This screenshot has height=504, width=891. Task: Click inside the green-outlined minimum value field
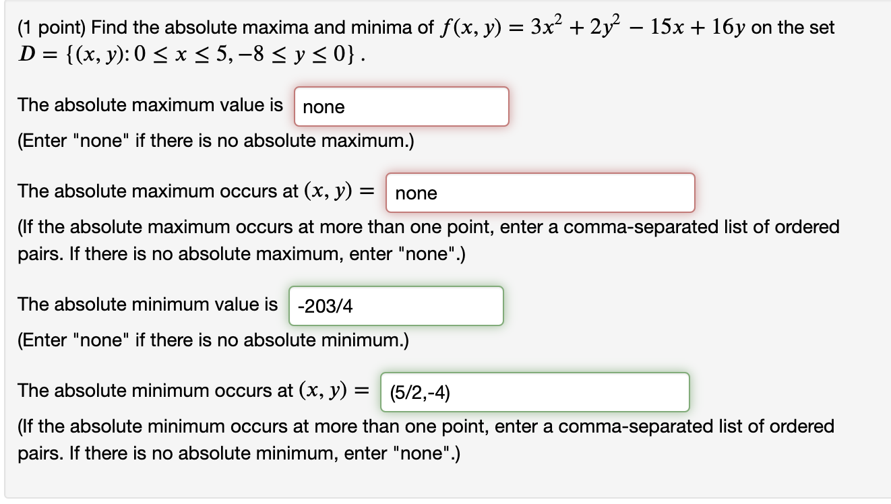(x=396, y=306)
